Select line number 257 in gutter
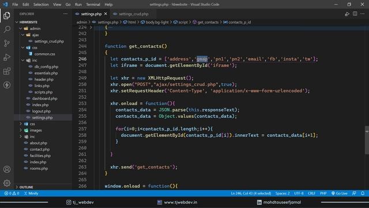 [82, 129]
